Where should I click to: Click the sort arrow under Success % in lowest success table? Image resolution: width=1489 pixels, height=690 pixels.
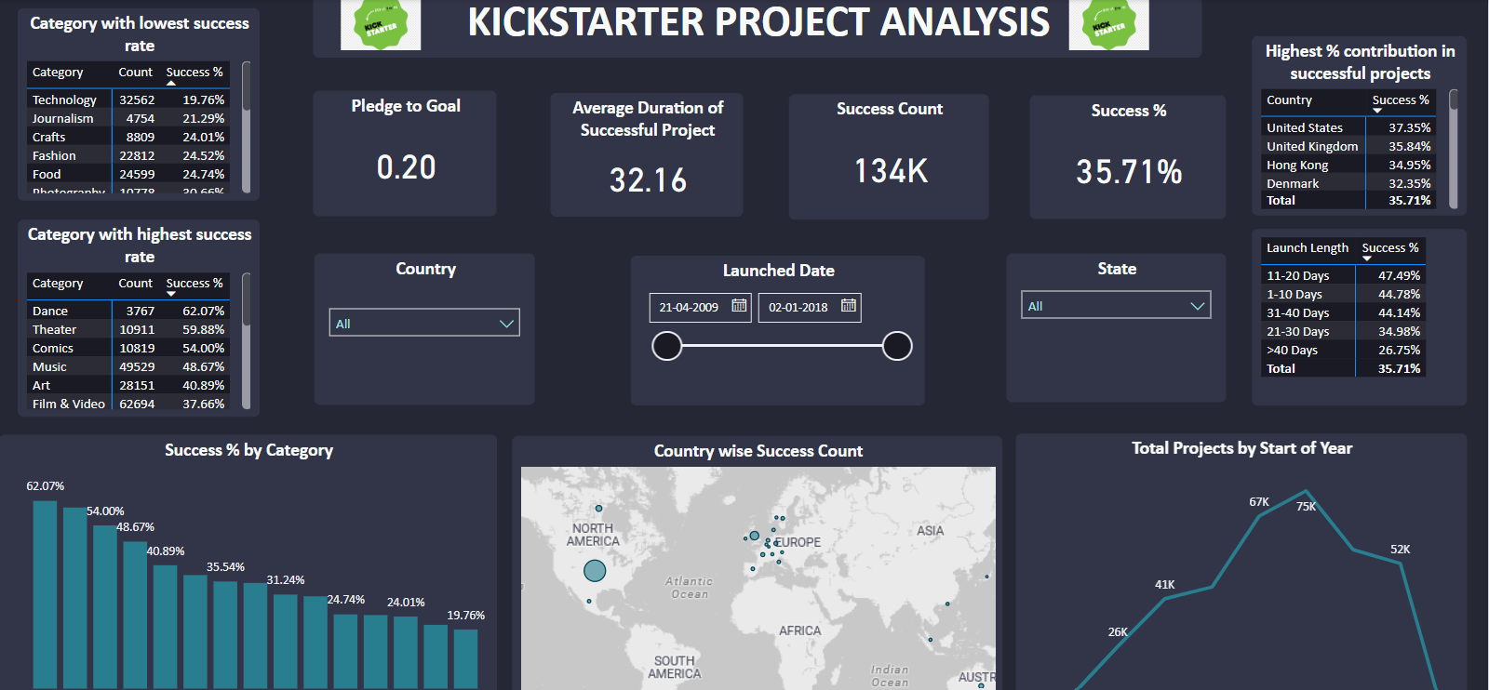tap(171, 84)
